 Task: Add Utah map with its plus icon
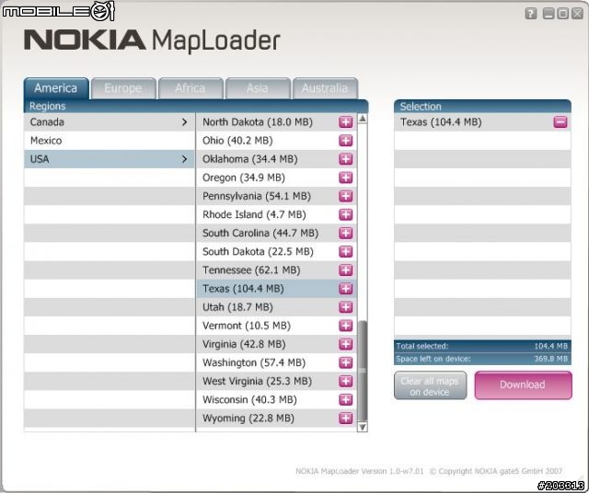[x=346, y=307]
